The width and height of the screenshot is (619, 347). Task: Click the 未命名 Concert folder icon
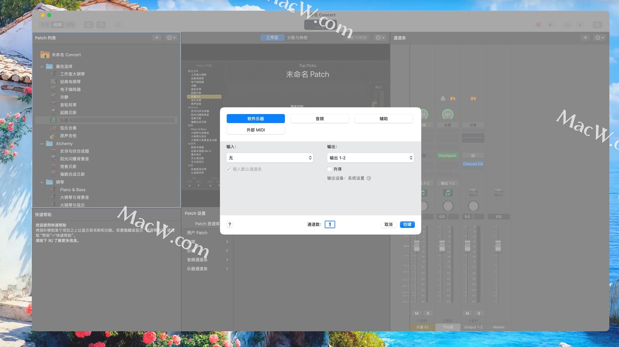[45, 55]
